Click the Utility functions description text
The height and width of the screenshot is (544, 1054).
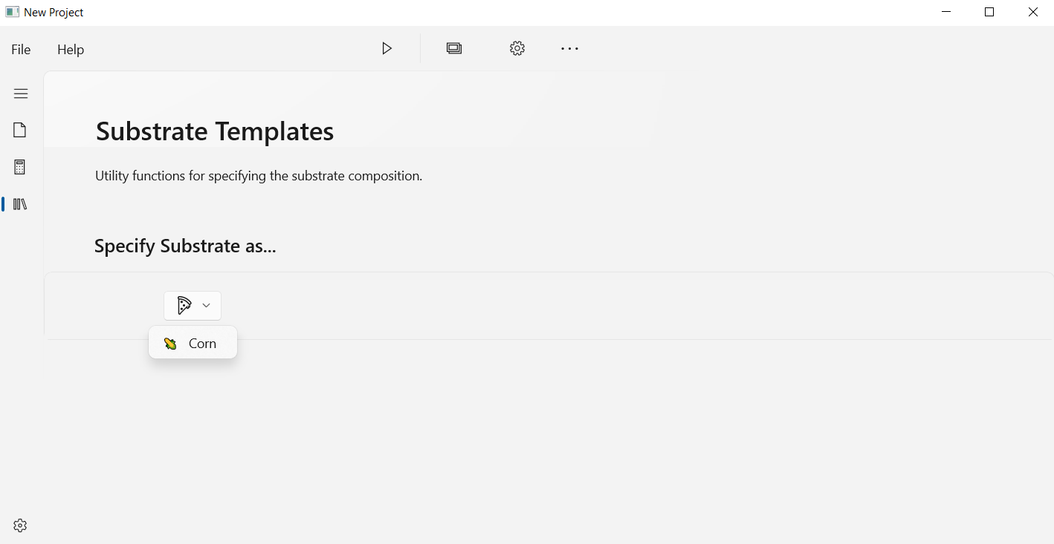point(259,176)
